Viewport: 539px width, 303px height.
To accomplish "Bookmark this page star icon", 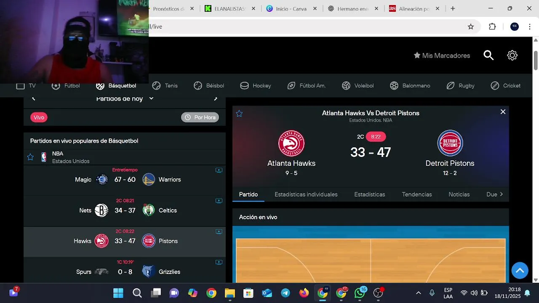I will (x=471, y=27).
